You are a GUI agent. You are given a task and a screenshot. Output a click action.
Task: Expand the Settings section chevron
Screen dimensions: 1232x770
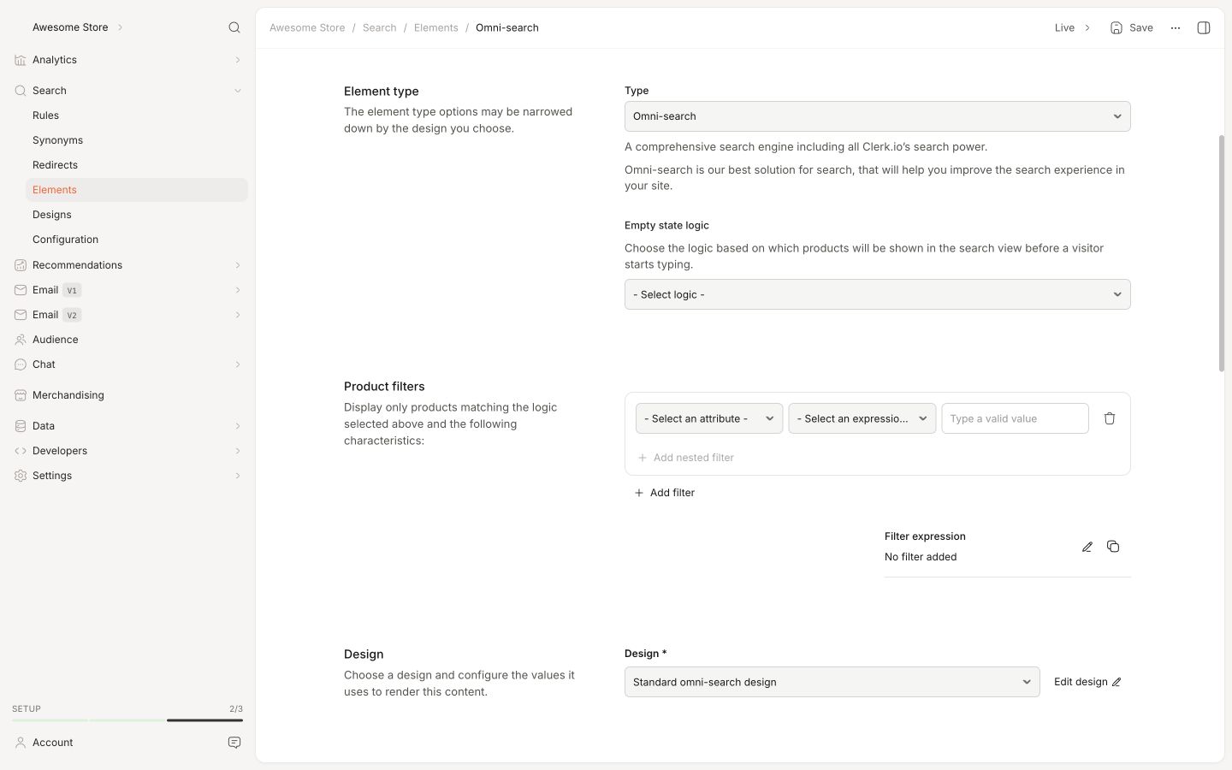tap(238, 476)
